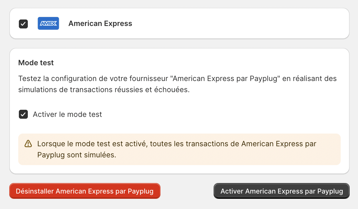Click the 'Mode test' section heading
Image resolution: width=358 pixels, height=209 pixels.
pyautogui.click(x=36, y=63)
